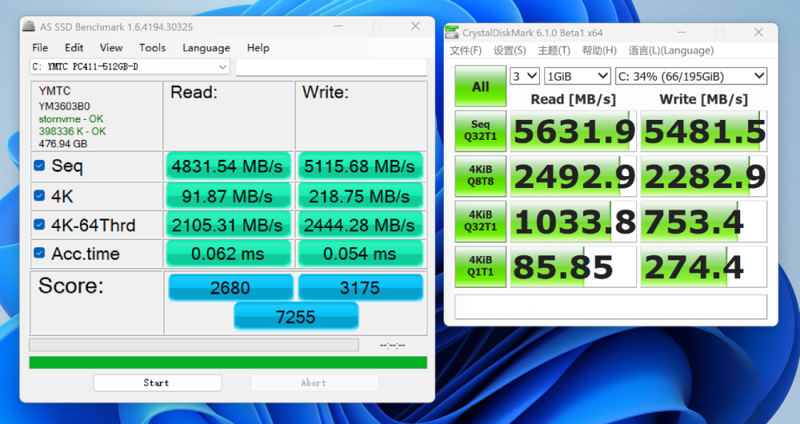
Task: Open the Edit menu in AS SSD Benchmark
Action: coord(74,47)
